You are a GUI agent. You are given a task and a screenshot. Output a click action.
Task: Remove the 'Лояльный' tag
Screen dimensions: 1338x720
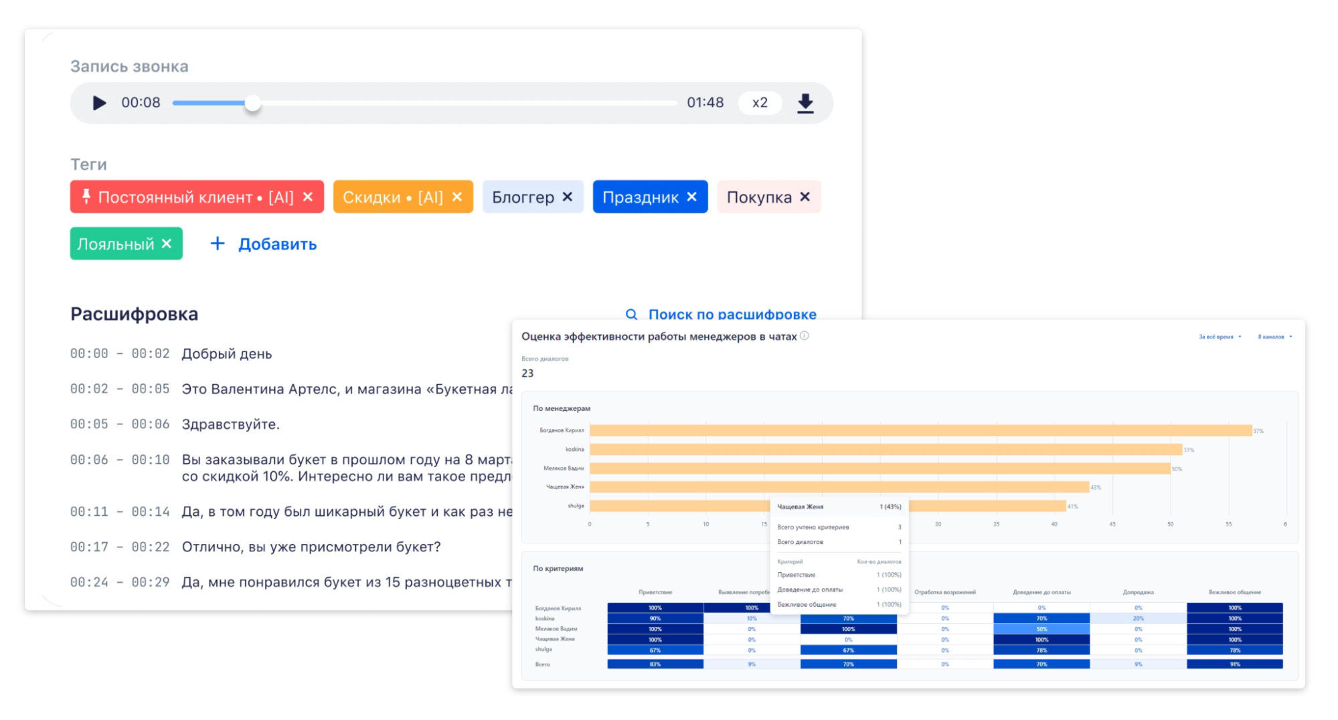click(x=167, y=244)
